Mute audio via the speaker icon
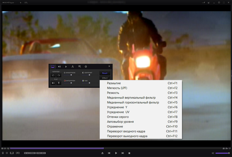 coord(213,153)
